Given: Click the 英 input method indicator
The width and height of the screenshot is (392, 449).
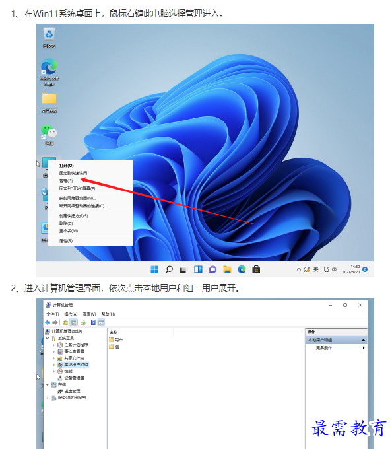Looking at the screenshot, I should coord(316,269).
